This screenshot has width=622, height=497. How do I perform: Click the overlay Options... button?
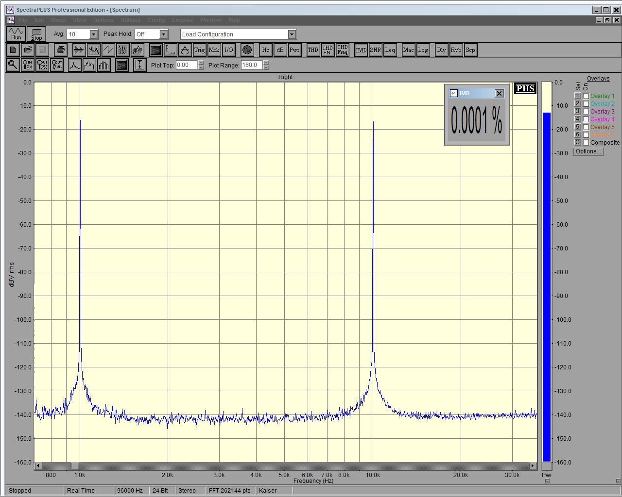pos(588,151)
